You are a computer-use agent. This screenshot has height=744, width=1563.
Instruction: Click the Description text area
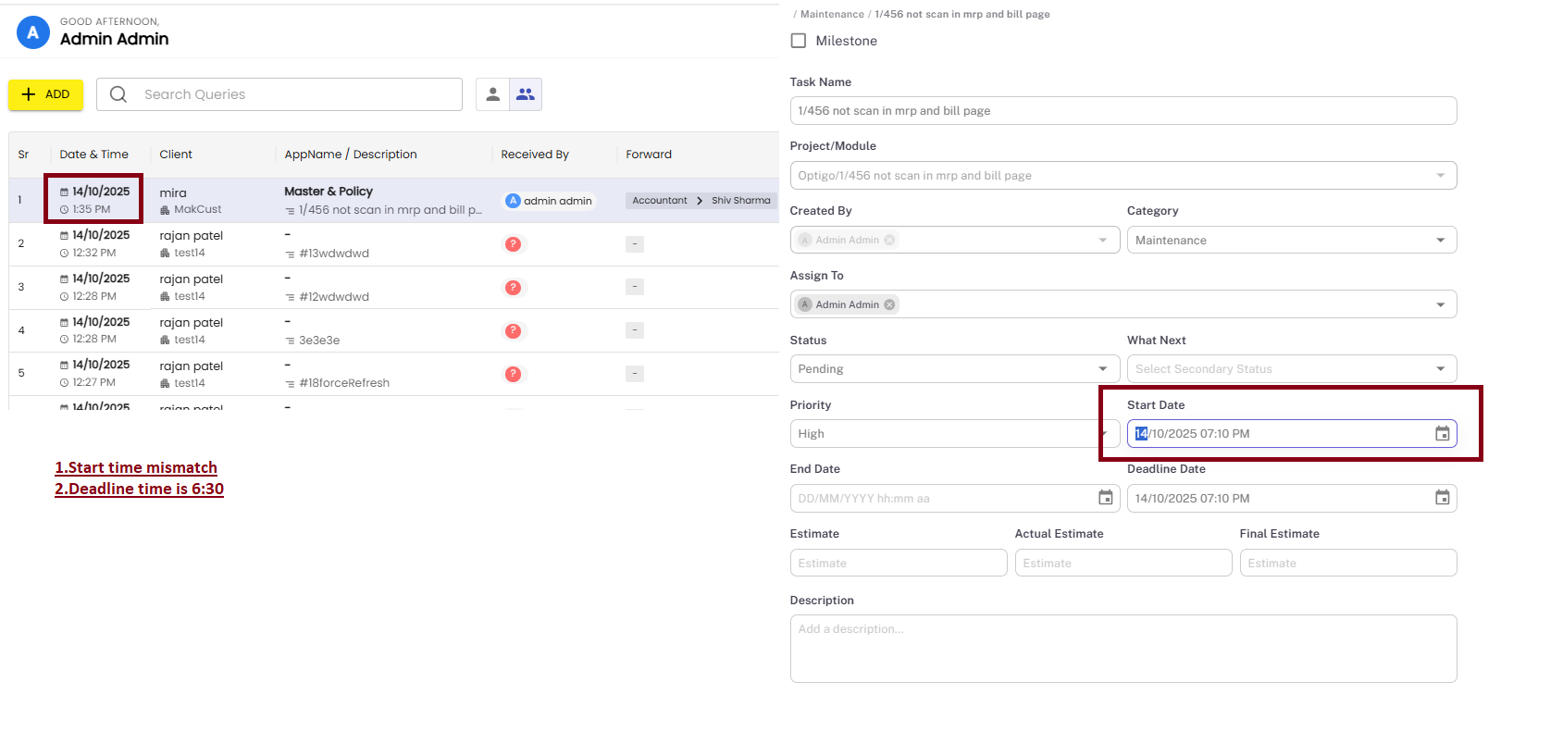click(x=1123, y=649)
